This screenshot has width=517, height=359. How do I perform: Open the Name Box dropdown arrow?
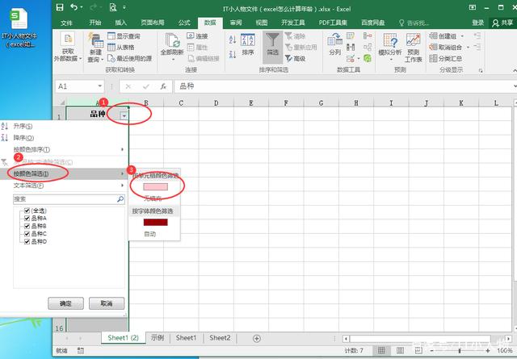coord(99,86)
